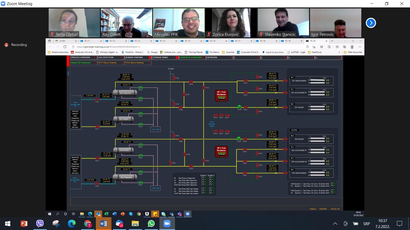This screenshot has width=410, height=230.
Task: Select the NITROGEN tab
Action: 220,57
